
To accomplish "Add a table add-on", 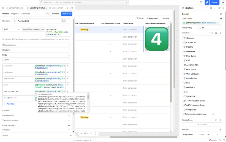I will (x=220, y=130).
